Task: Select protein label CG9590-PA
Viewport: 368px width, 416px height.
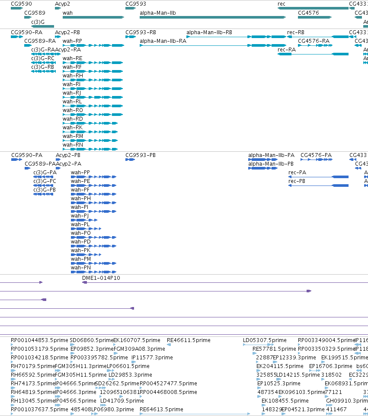Action: pyautogui.click(x=27, y=155)
